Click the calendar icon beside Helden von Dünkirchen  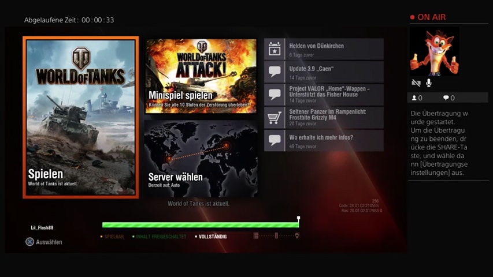pos(275,50)
